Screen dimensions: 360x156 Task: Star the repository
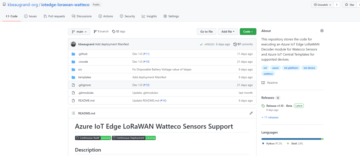349,5
